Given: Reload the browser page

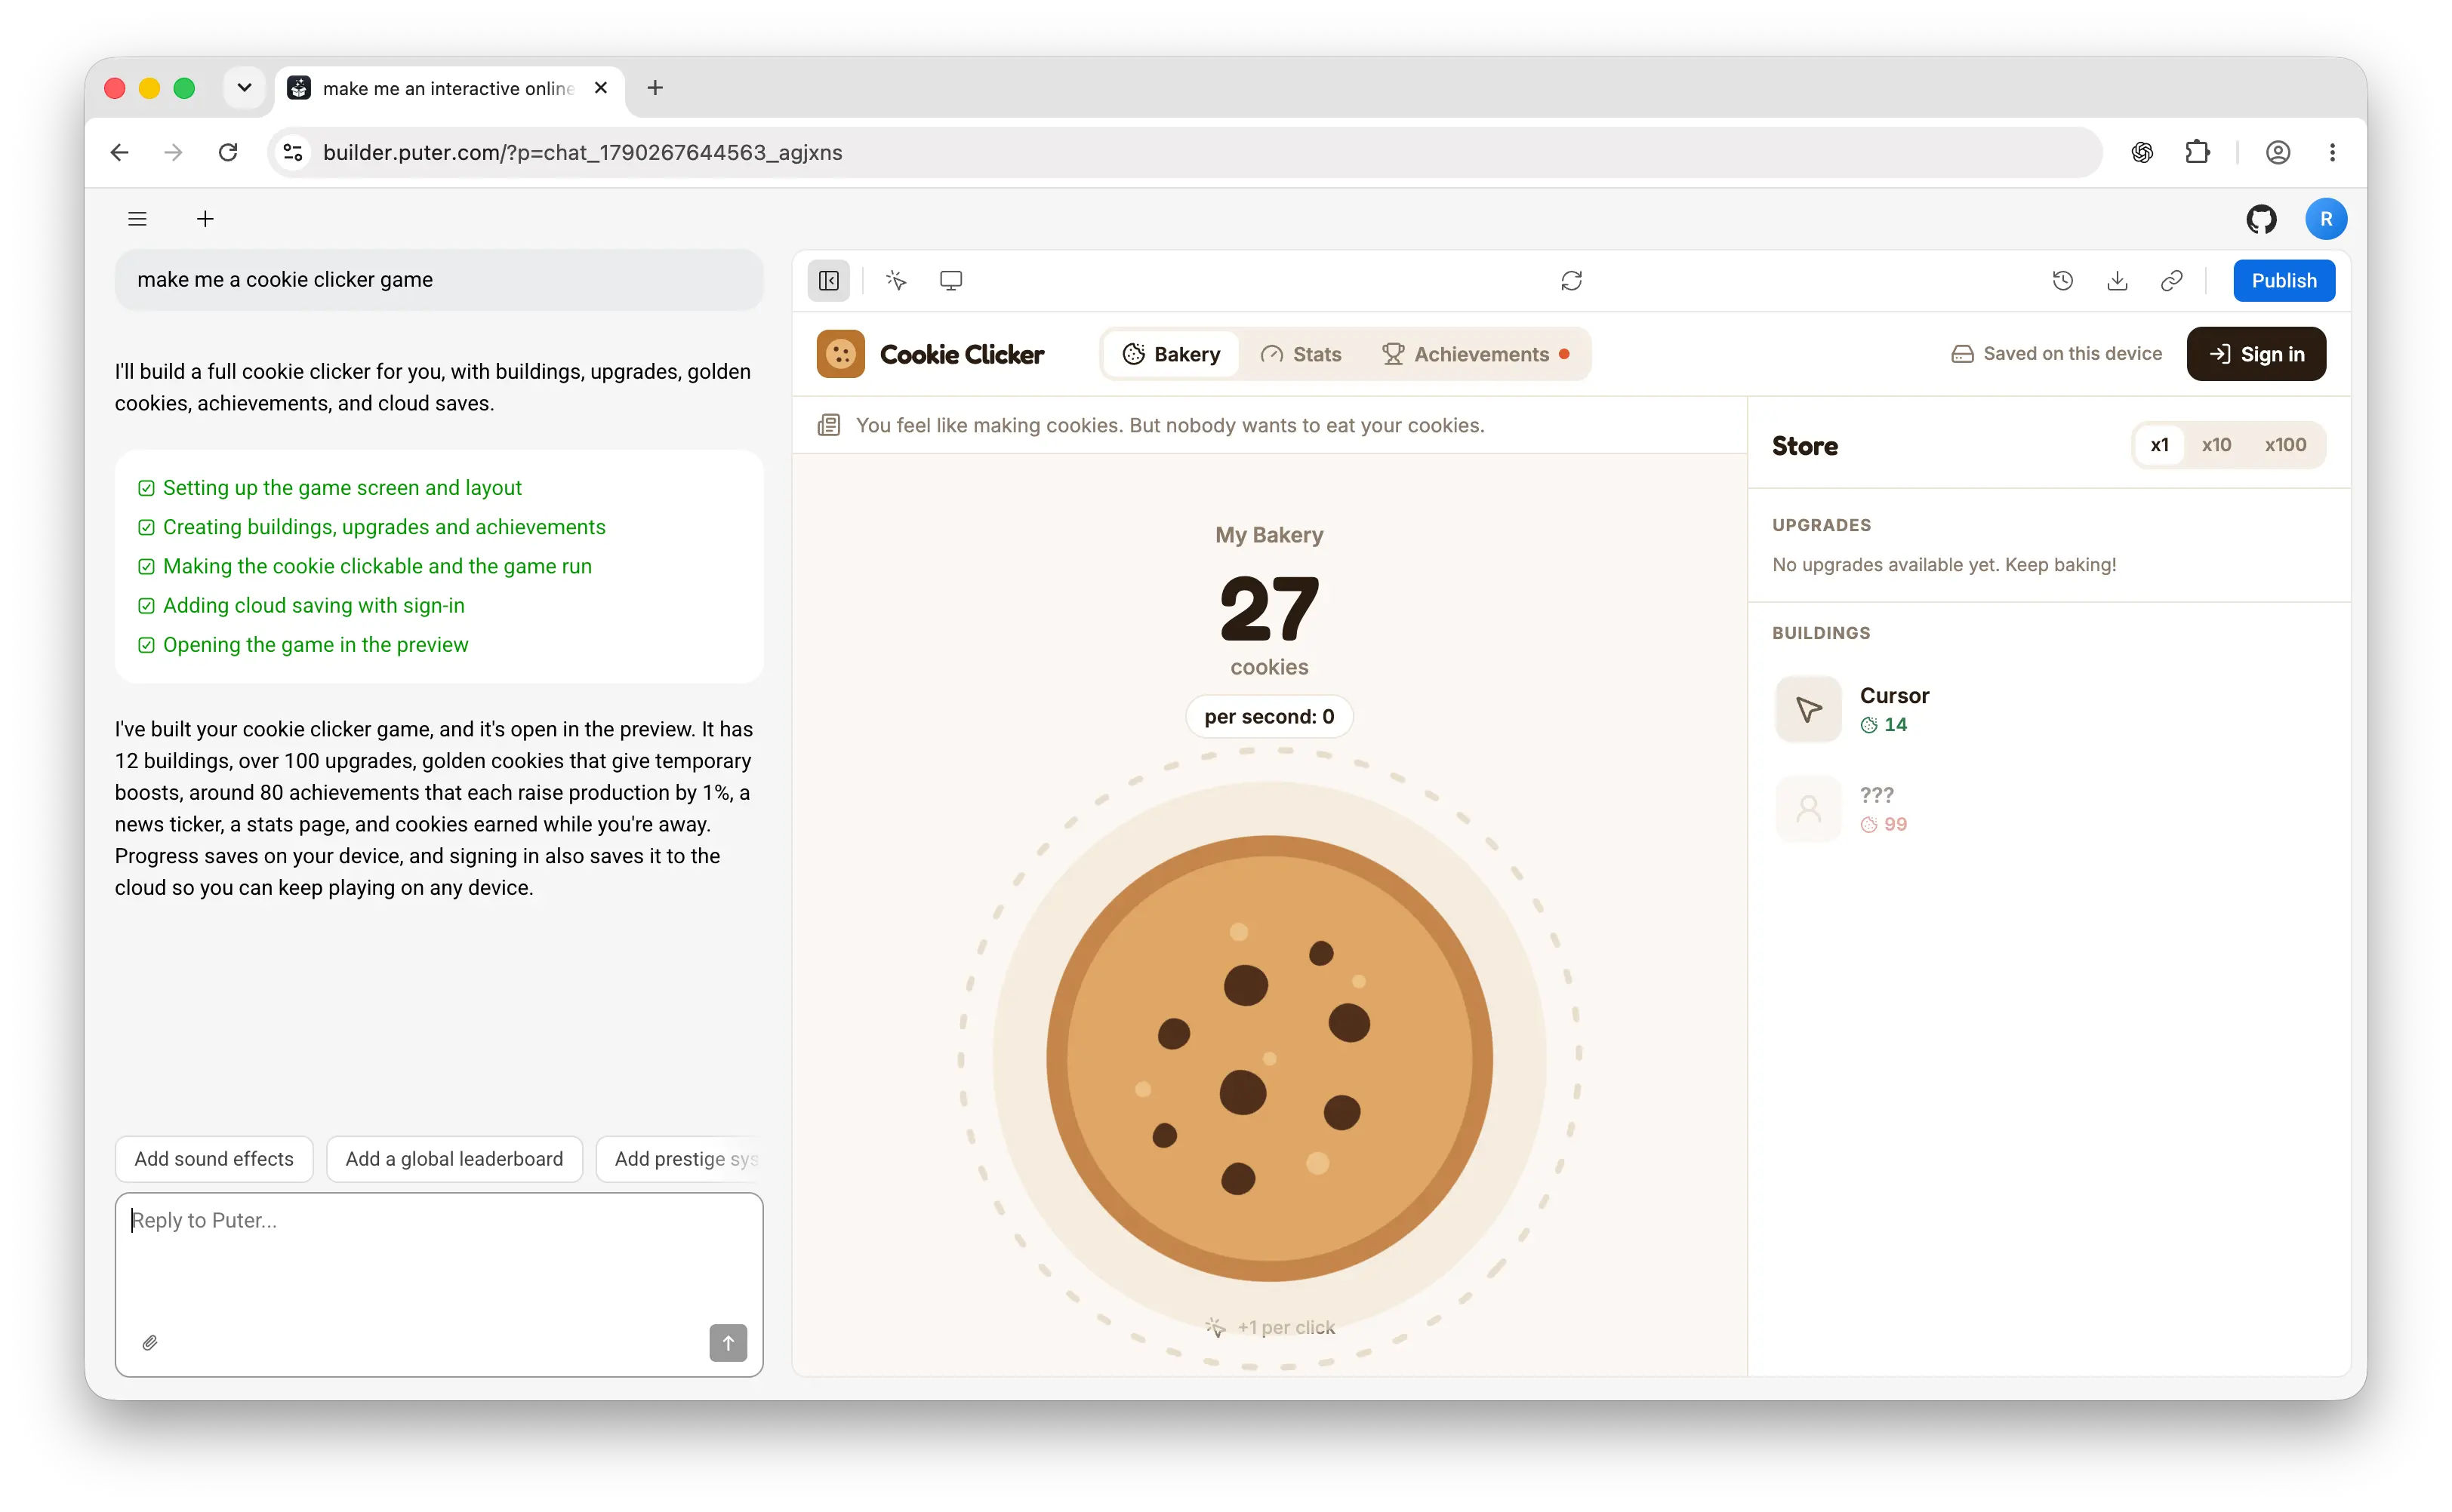Looking at the screenshot, I should [228, 152].
